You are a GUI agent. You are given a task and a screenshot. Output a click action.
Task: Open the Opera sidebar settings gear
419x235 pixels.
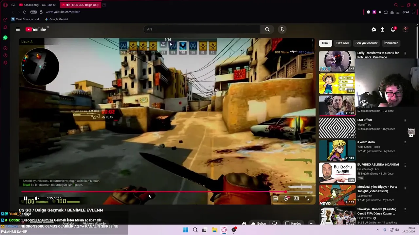(5, 63)
